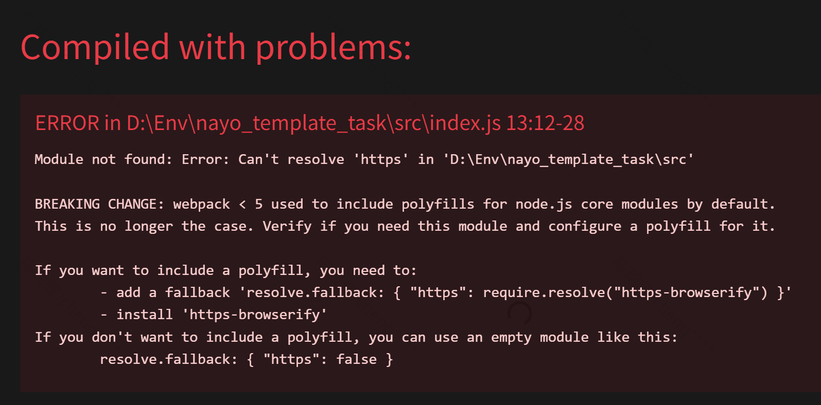This screenshot has height=405, width=821.
Task: Click the resolve.fallback "https": false code line
Action: point(246,359)
